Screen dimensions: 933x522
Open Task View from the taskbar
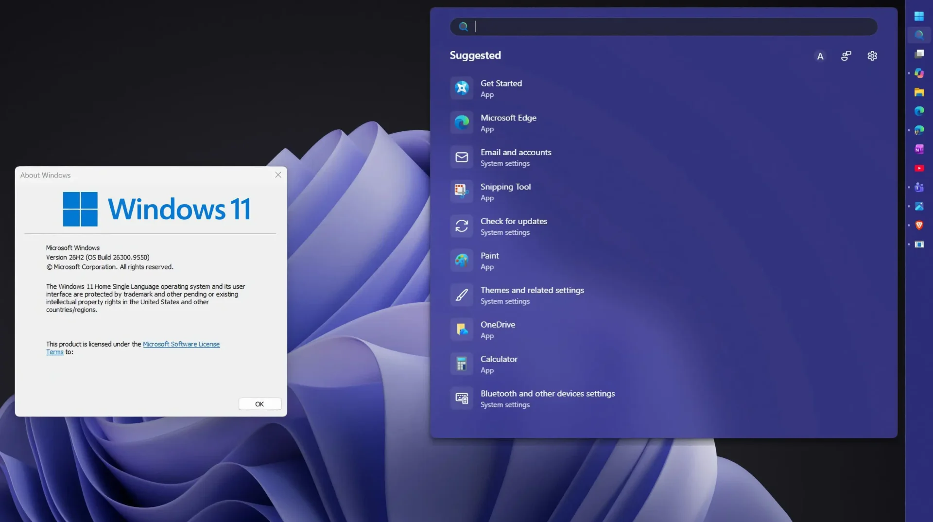pyautogui.click(x=919, y=54)
